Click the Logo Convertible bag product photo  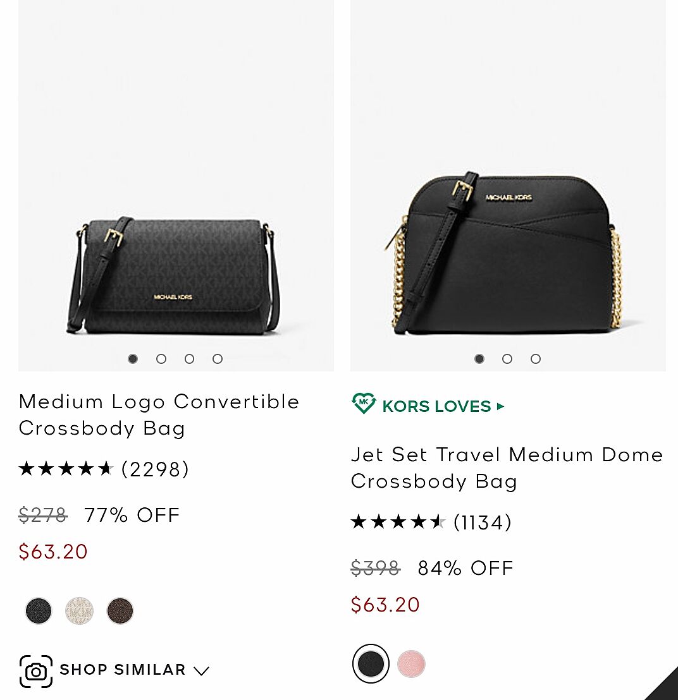pyautogui.click(x=175, y=275)
